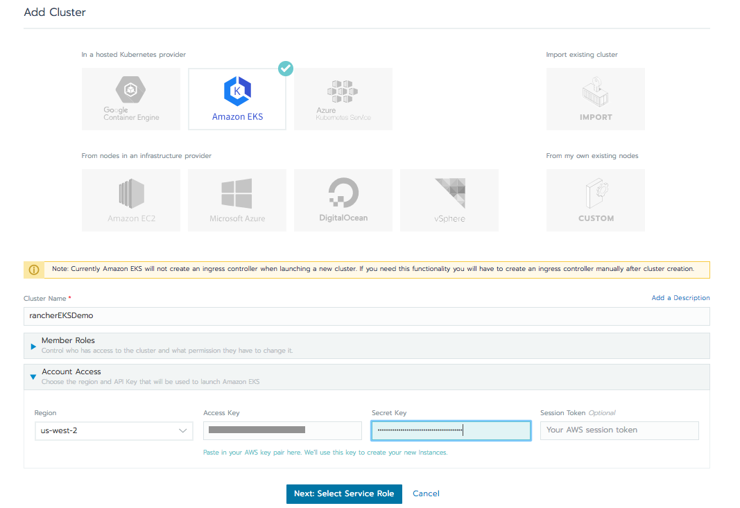Select the DigitalOcean provider
This screenshot has width=740, height=508.
[x=343, y=200]
